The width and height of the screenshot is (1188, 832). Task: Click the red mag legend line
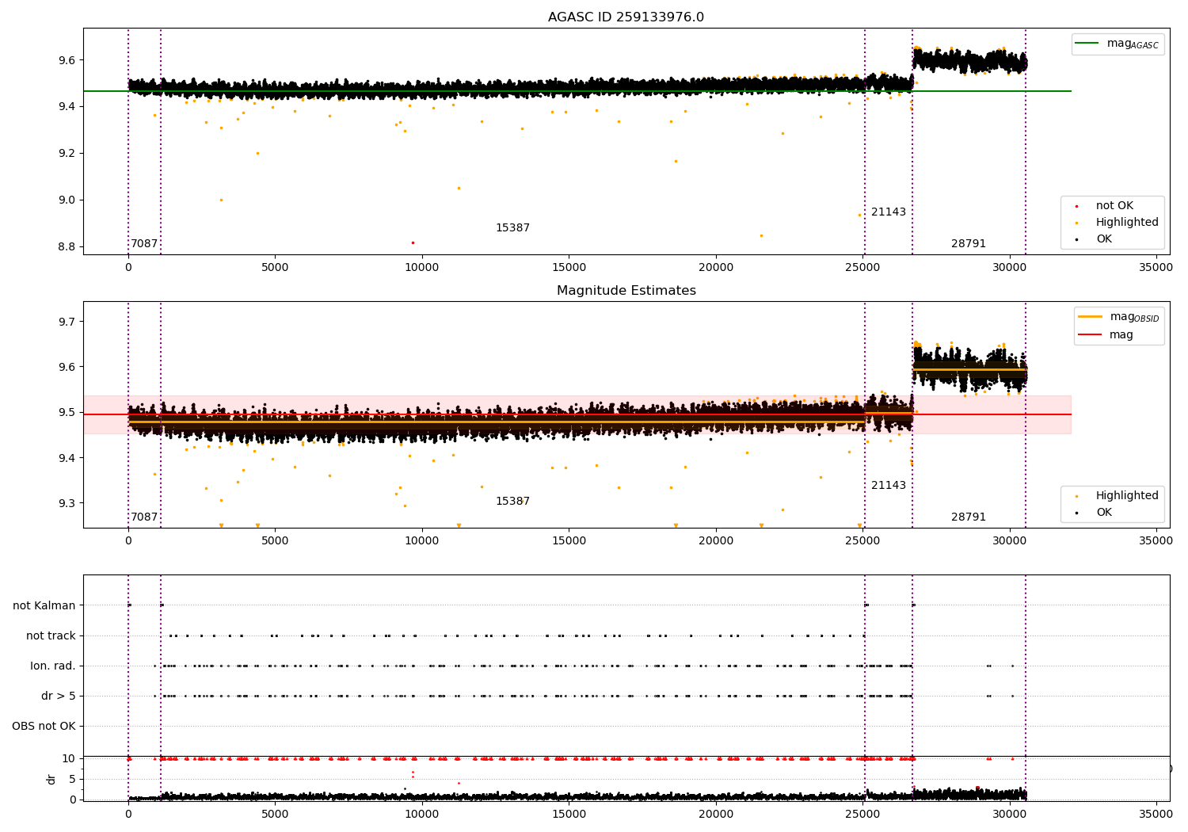click(1091, 334)
